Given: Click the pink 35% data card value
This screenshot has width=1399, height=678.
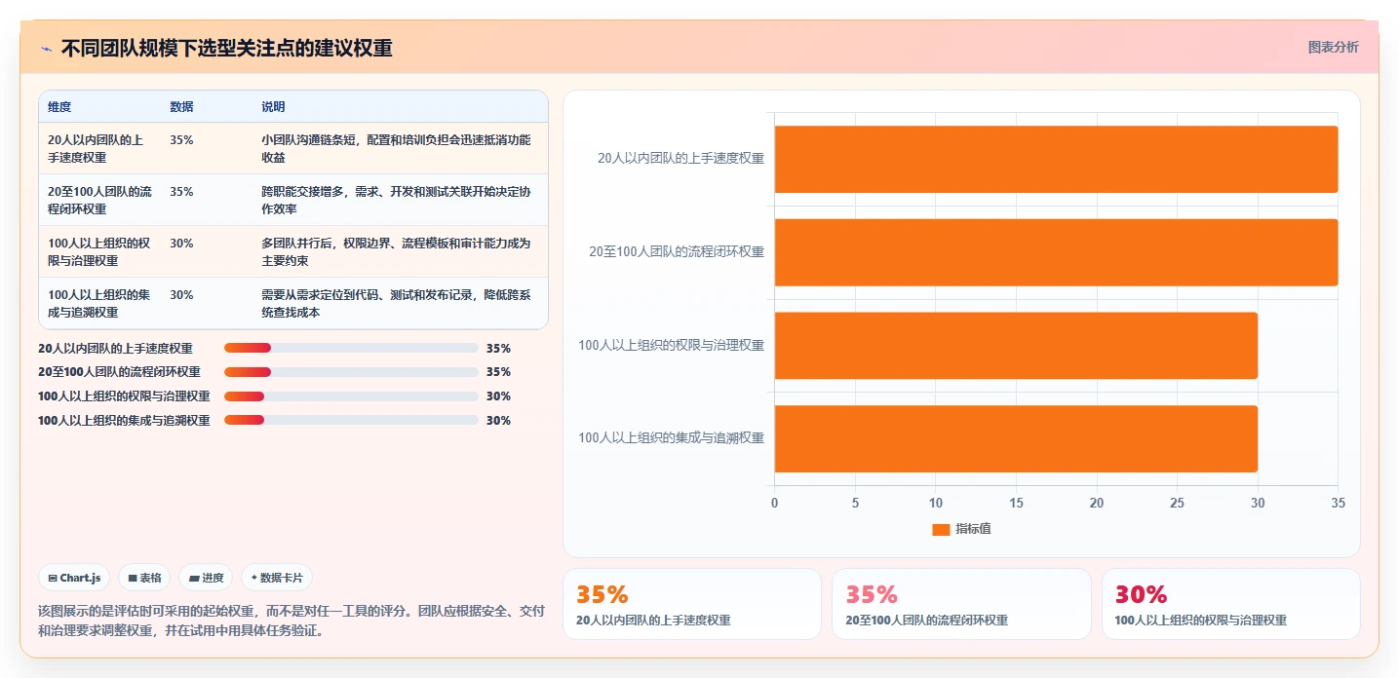Looking at the screenshot, I should (x=872, y=594).
